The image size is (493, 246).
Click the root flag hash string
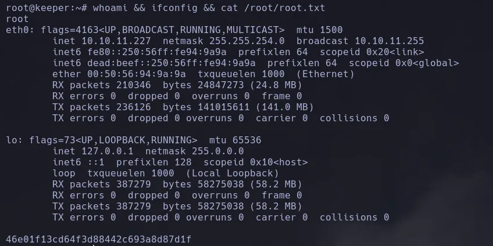click(x=99, y=239)
